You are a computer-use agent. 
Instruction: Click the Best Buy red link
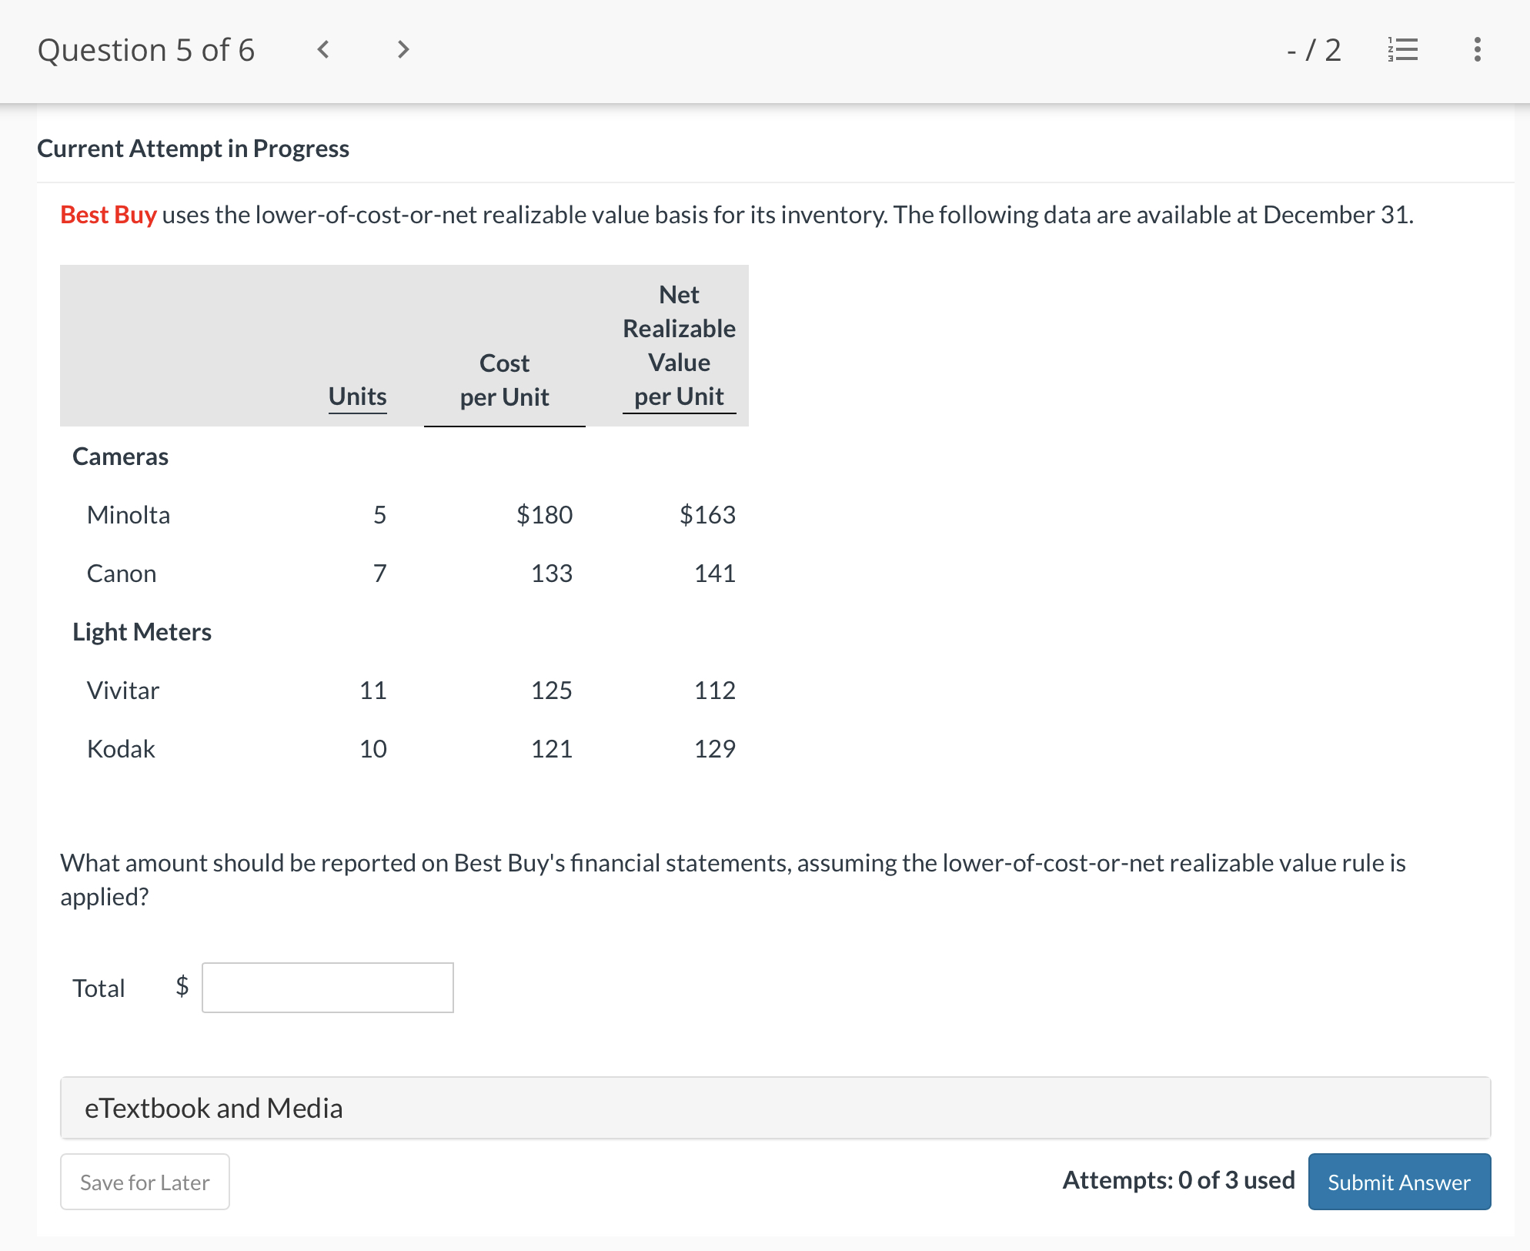(109, 215)
